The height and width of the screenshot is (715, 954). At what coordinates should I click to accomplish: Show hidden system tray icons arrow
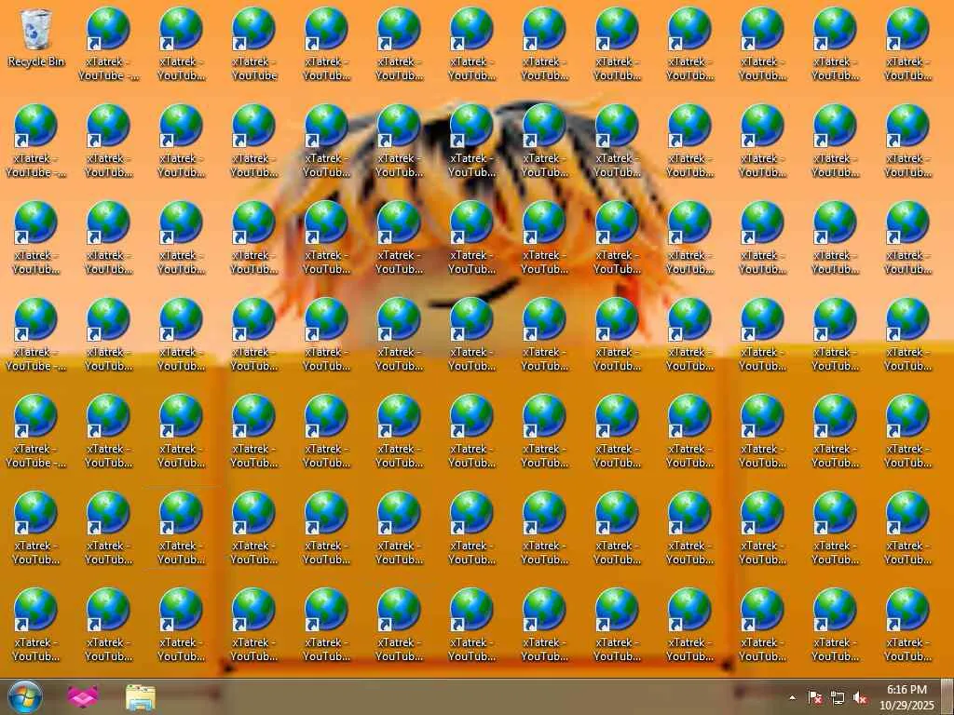[x=792, y=697]
